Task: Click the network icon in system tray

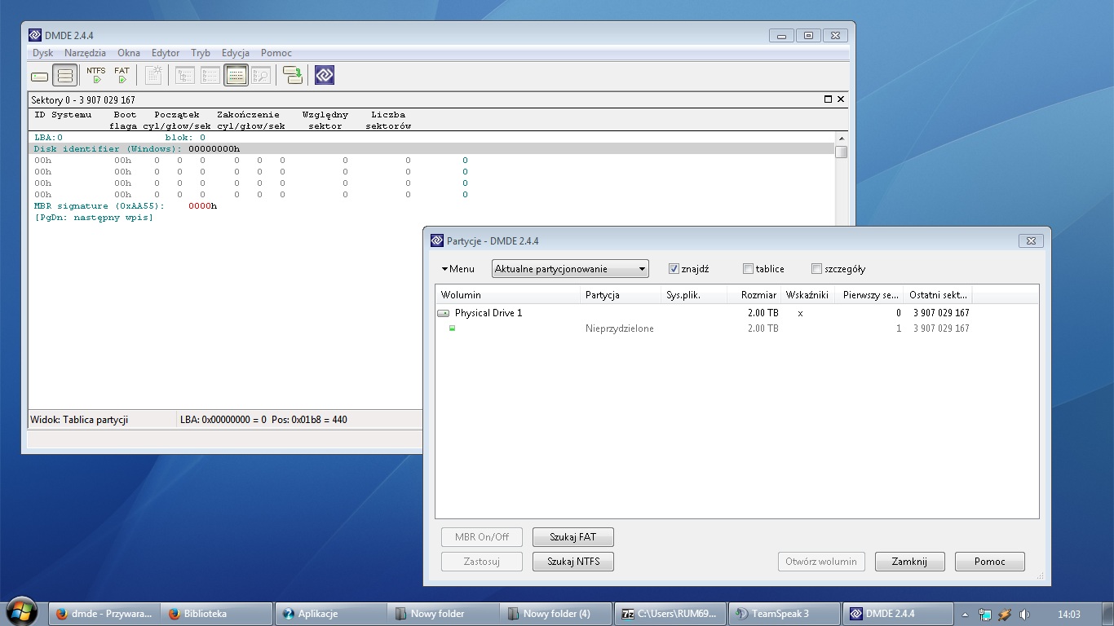Action: point(985,614)
